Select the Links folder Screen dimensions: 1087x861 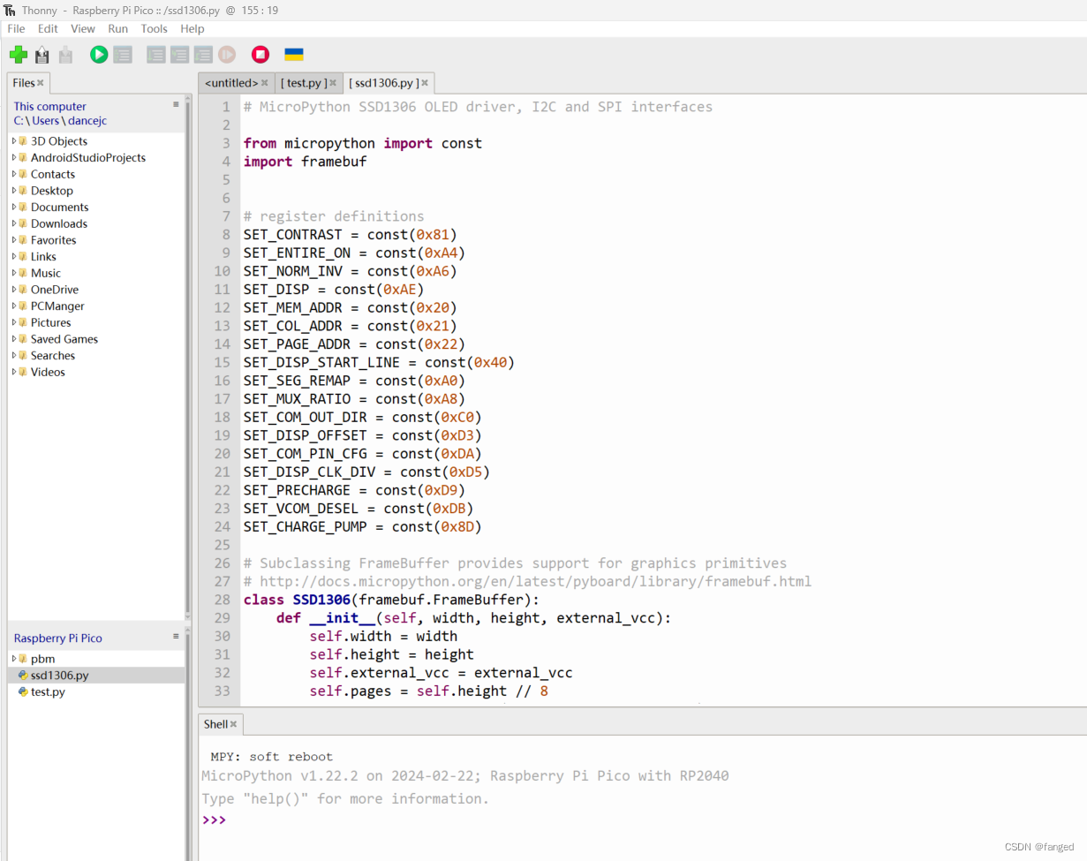tap(43, 256)
